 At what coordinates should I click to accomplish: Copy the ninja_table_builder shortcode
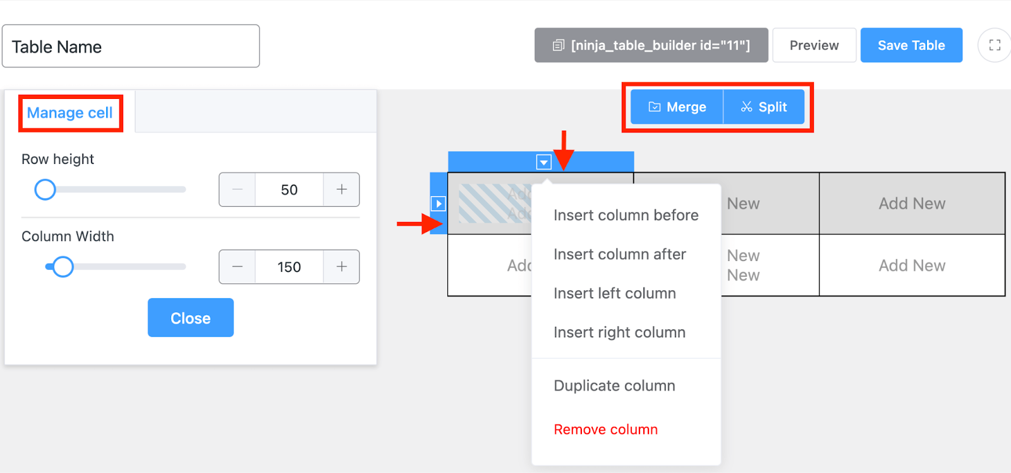651,45
